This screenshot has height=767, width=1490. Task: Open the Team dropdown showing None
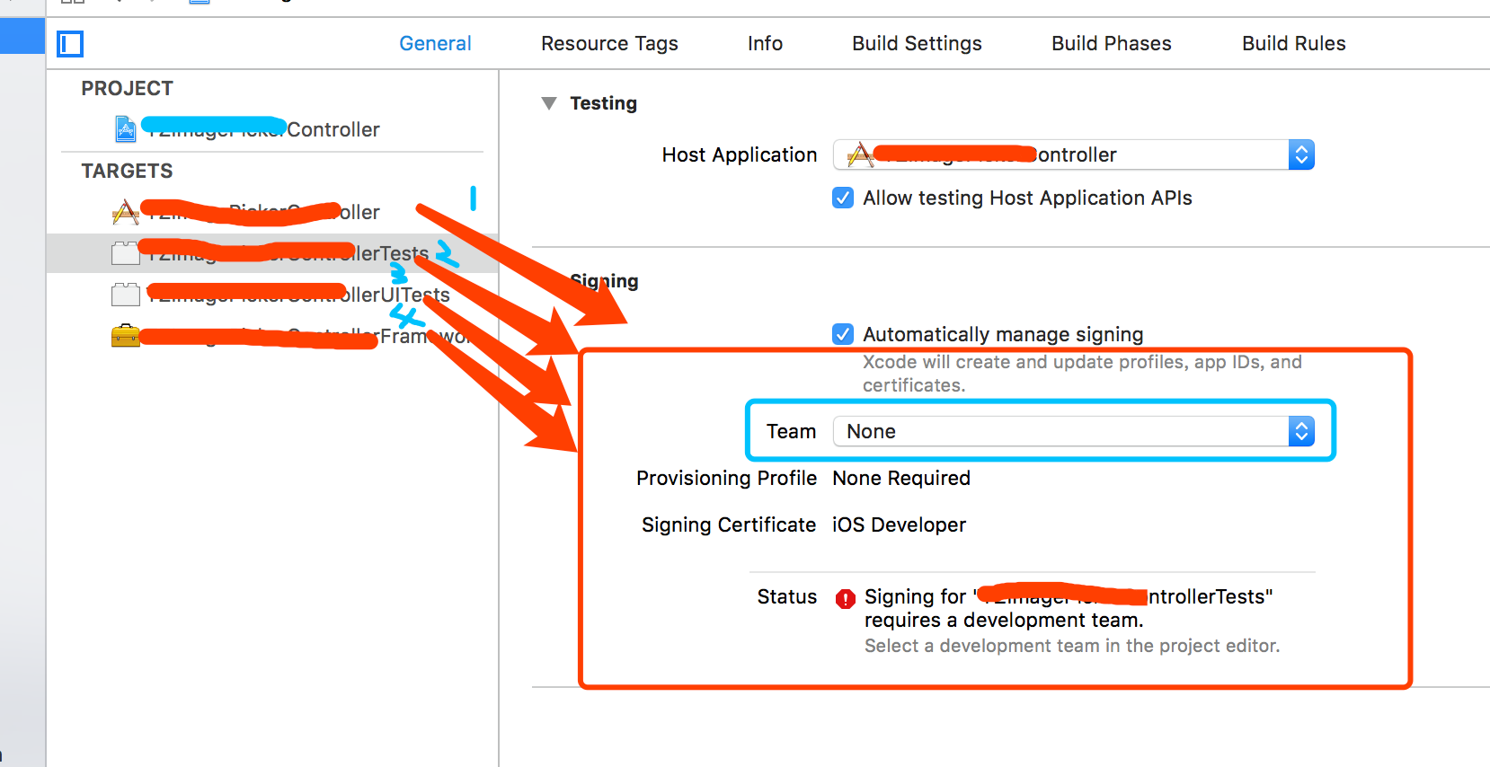(1074, 431)
